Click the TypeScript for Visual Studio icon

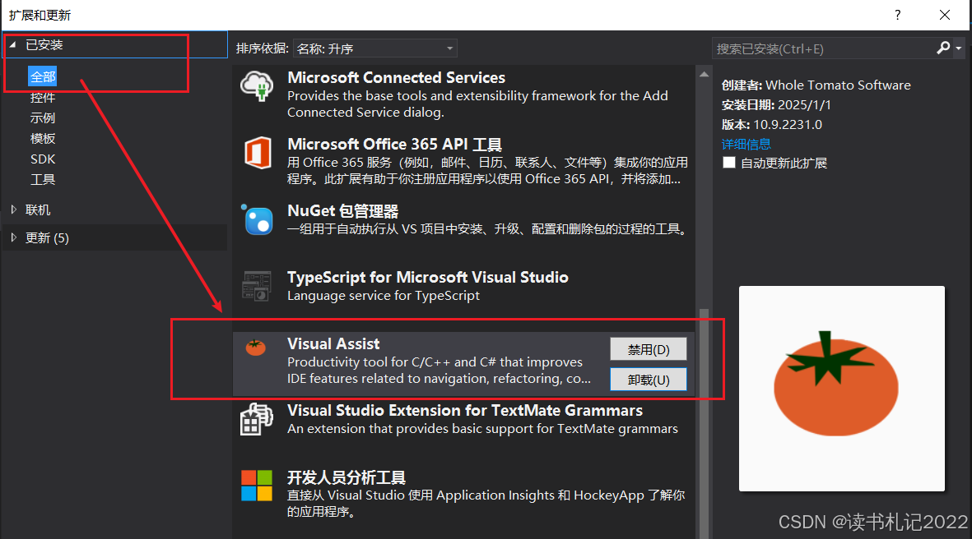click(x=257, y=286)
